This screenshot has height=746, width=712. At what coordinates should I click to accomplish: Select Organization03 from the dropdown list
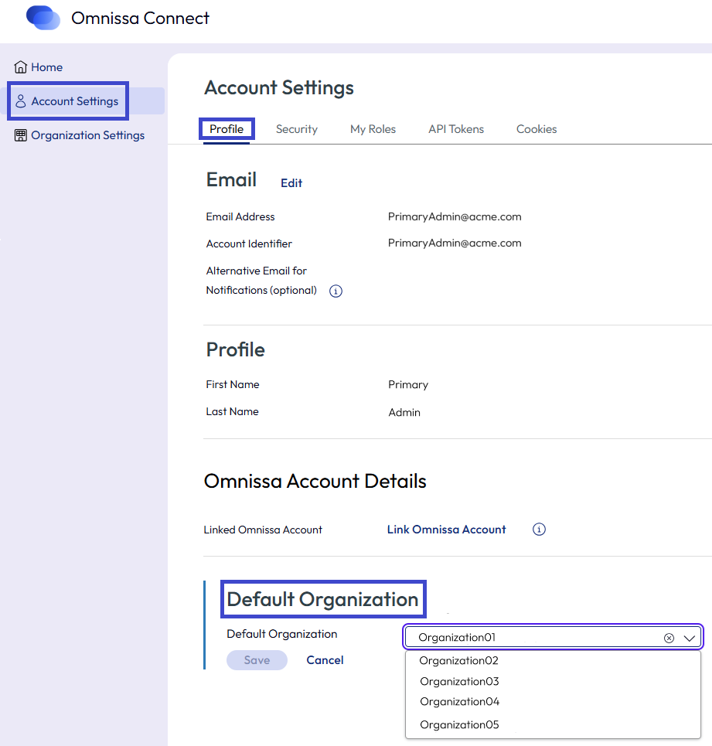(459, 681)
